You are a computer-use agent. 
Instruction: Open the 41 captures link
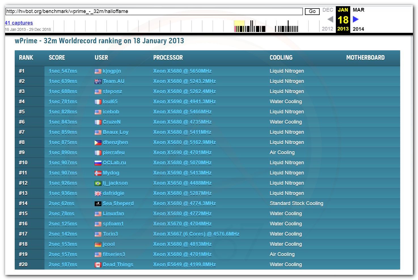pos(19,23)
